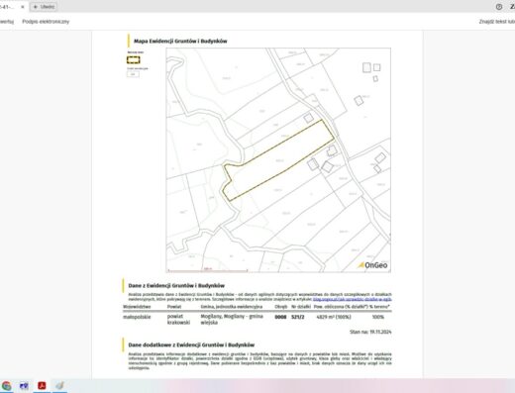Select the parcel number 521/2 cell
Viewport: 515px width, 393px height.
[x=298, y=317]
